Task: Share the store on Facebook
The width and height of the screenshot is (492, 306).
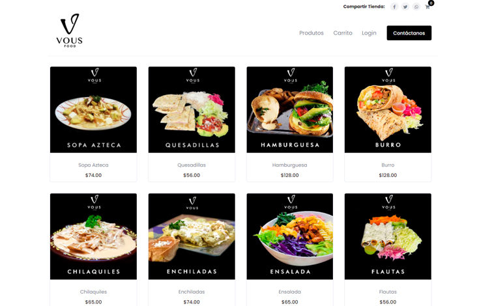Action: pos(394,7)
